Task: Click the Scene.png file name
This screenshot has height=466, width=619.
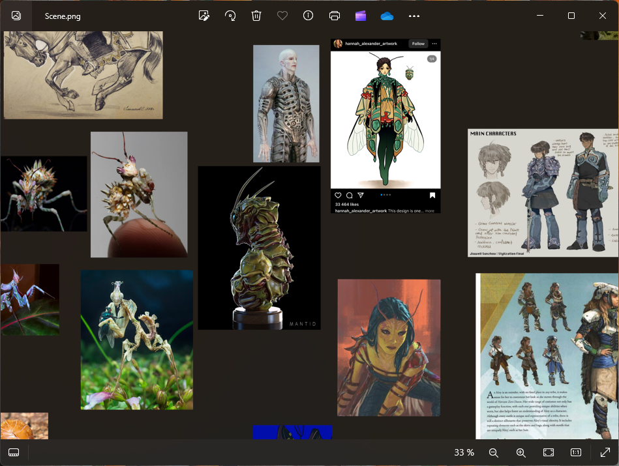Action: [x=63, y=16]
